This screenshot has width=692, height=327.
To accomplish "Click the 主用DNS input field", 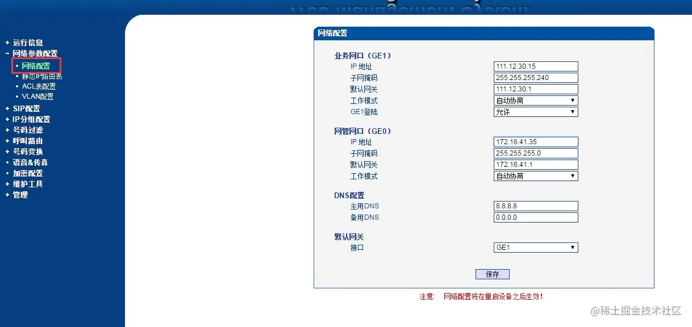I will [x=535, y=206].
